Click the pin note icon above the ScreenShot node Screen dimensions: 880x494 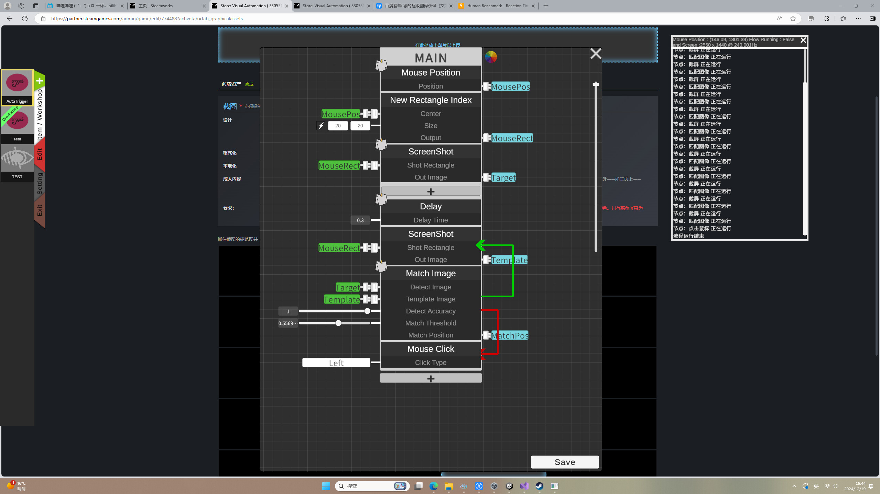(x=381, y=145)
